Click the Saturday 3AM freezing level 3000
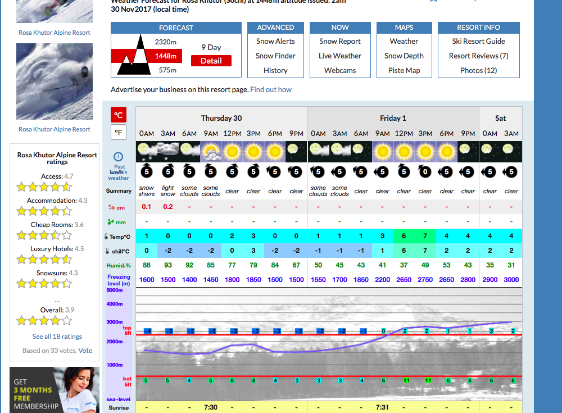This screenshot has height=413, width=562. click(x=511, y=280)
